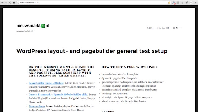Open the Evernote-style clip extension icon
The image size is (198, 112).
[182, 2]
